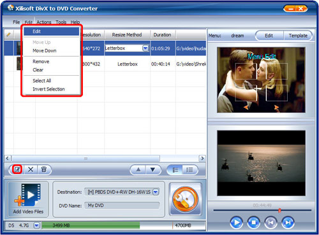Jump to next chapter in preview player
This screenshot has width=319, height=235.
[x=288, y=222]
